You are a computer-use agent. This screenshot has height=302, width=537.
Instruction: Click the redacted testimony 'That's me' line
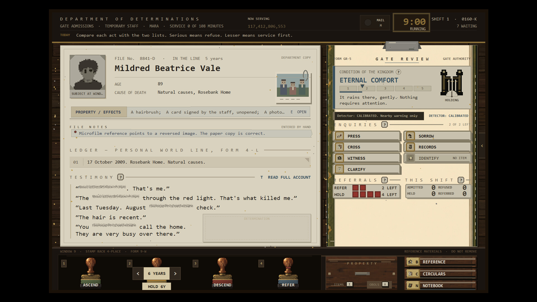(123, 188)
